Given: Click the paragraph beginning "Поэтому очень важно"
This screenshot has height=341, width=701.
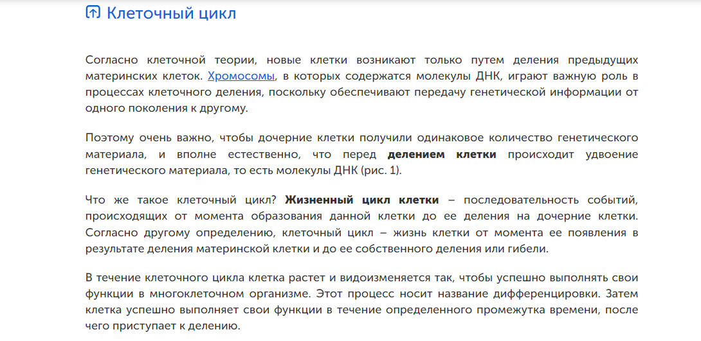Looking at the screenshot, I should point(361,154).
